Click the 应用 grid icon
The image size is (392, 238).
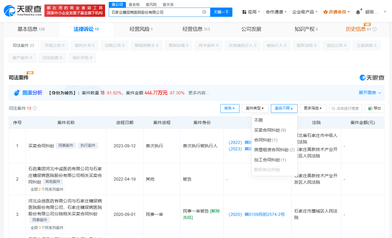(x=244, y=12)
